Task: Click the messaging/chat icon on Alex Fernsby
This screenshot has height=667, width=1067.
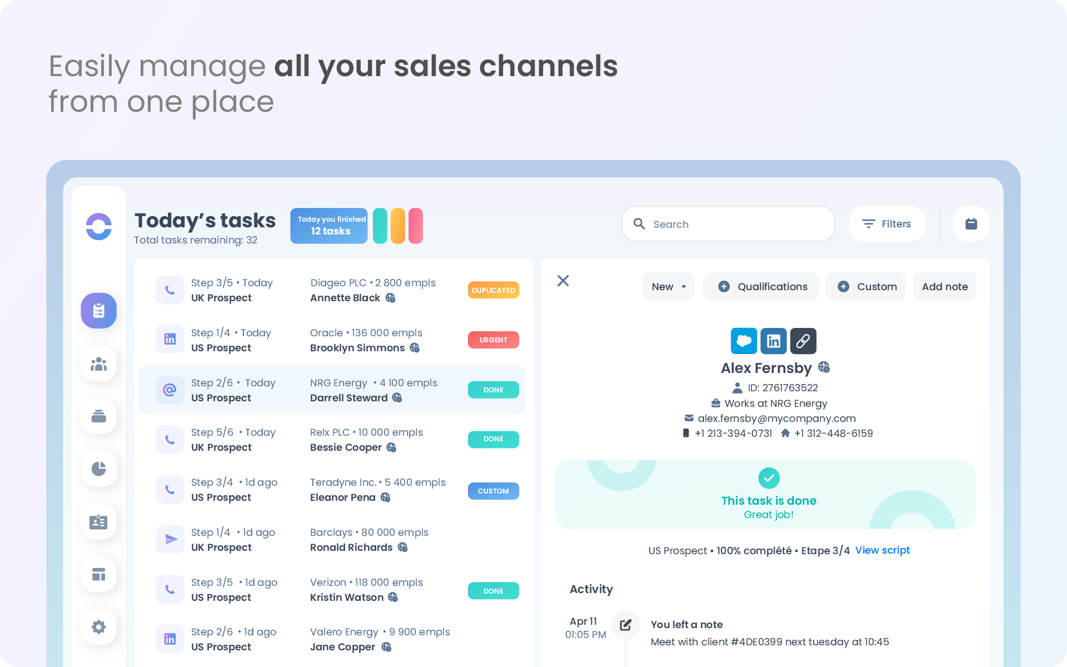Action: click(744, 341)
